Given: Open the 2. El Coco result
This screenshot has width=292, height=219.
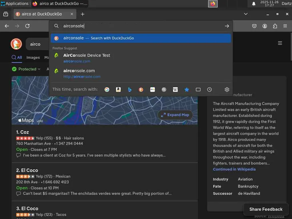Looking at the screenshot, I should pos(27,171).
